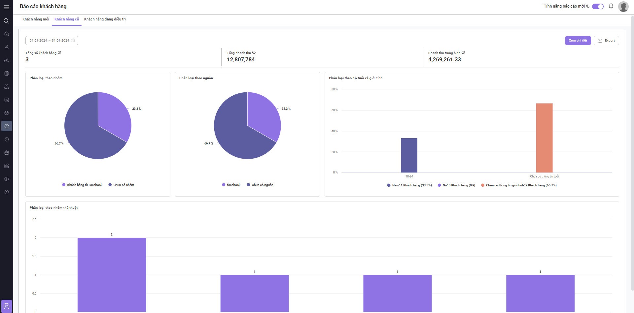Click the box/package icon in sidebar

click(x=6, y=113)
